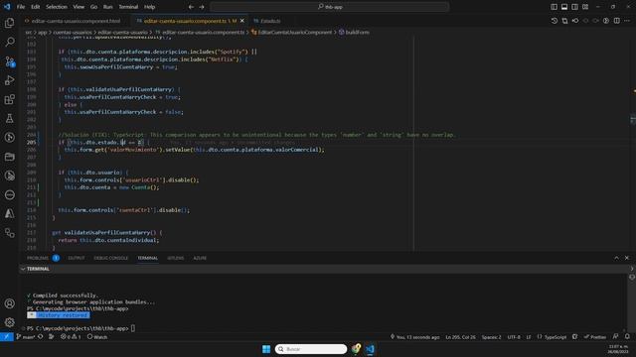Open the Debug Console panel tab
Image resolution: width=636 pixels, height=357 pixels.
[x=110, y=258]
